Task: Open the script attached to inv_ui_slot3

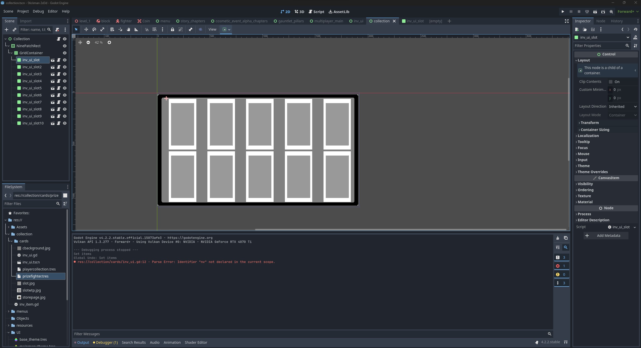Action: pyautogui.click(x=58, y=74)
